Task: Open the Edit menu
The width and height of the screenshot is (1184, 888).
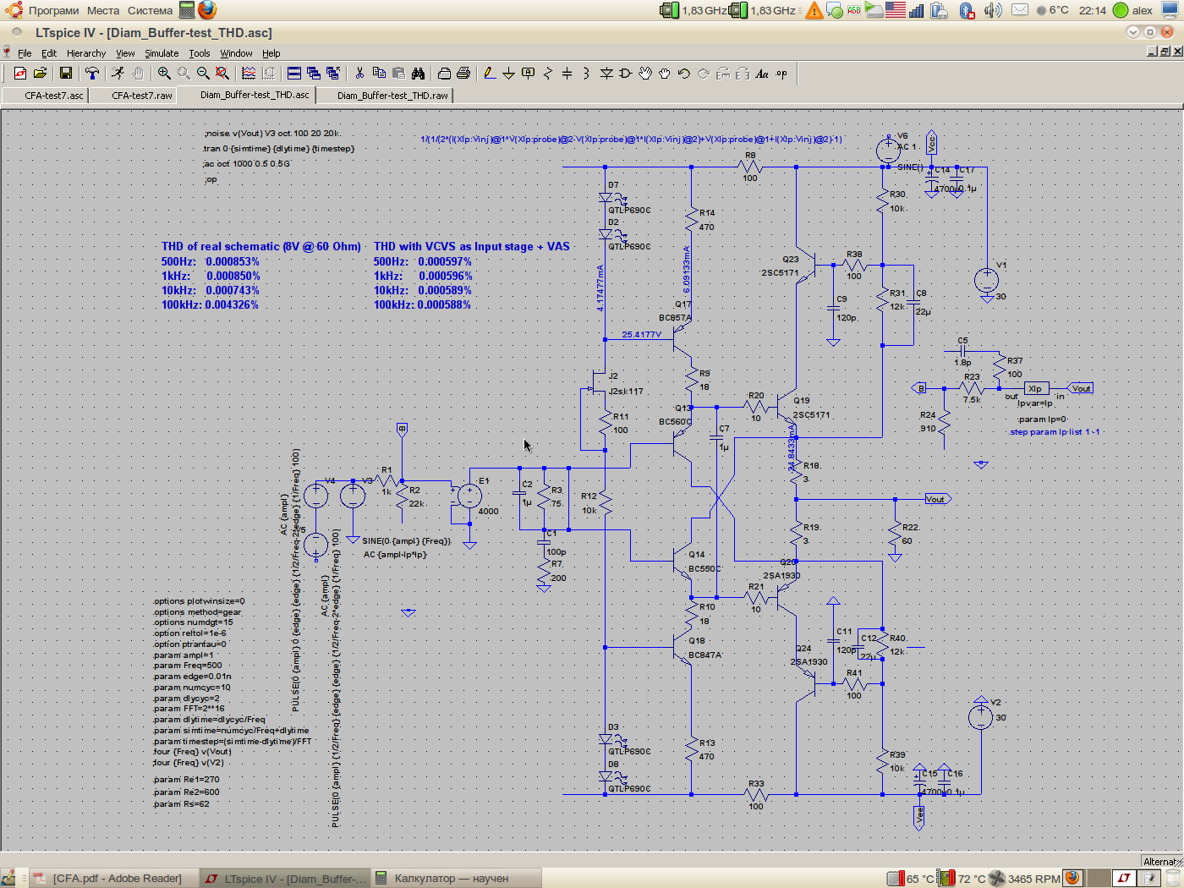Action: pyautogui.click(x=49, y=53)
